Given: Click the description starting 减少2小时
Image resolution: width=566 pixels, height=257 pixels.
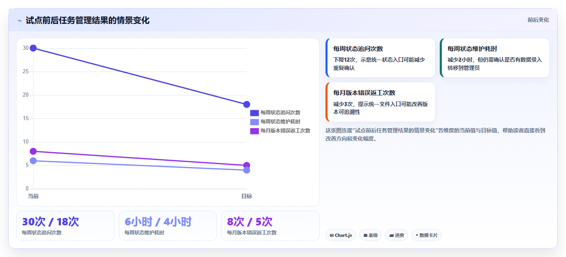Looking at the screenshot, I should point(495,64).
